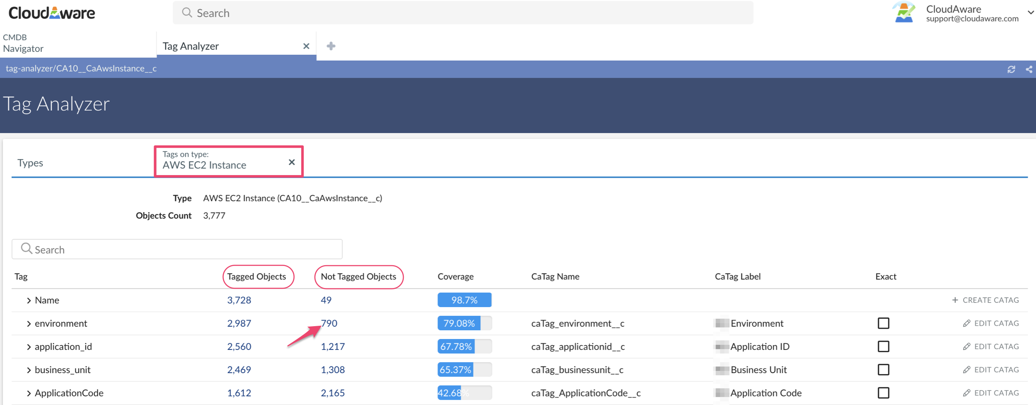
Task: Focus the tag Search input field
Action: 177,249
